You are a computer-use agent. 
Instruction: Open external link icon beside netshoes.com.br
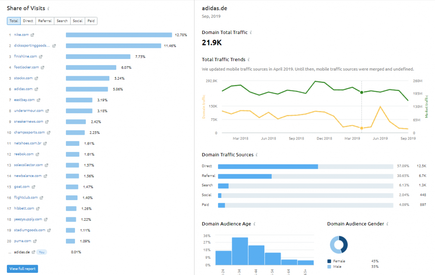tap(45, 143)
